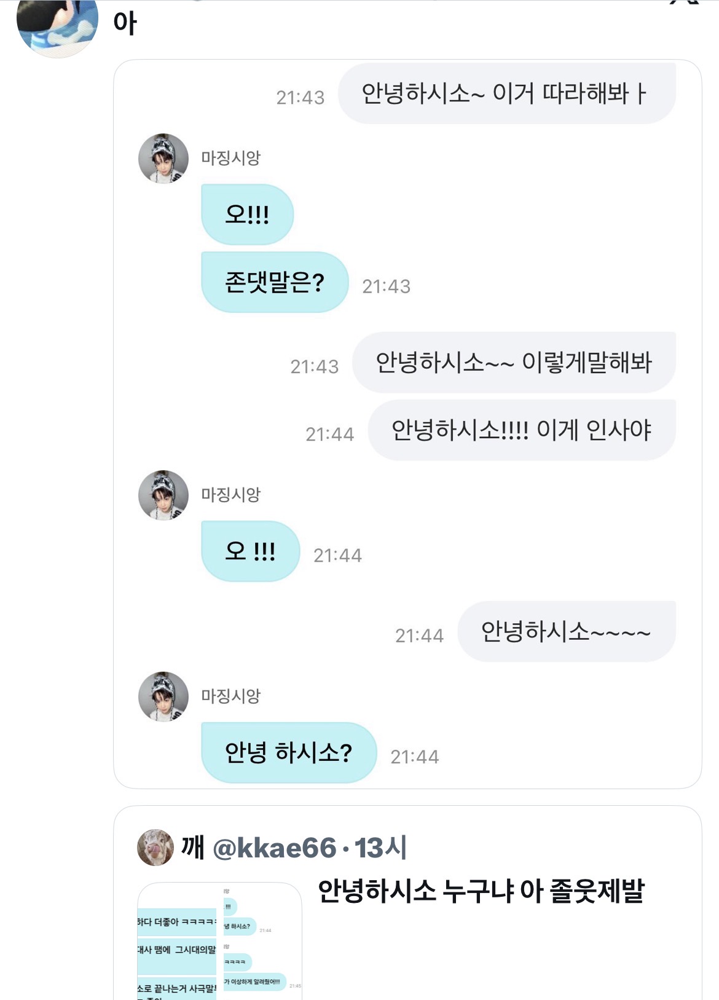Tap the blue 안녕 하시소? bubble
Image resolution: width=719 pixels, height=1000 pixels.
coord(288,752)
